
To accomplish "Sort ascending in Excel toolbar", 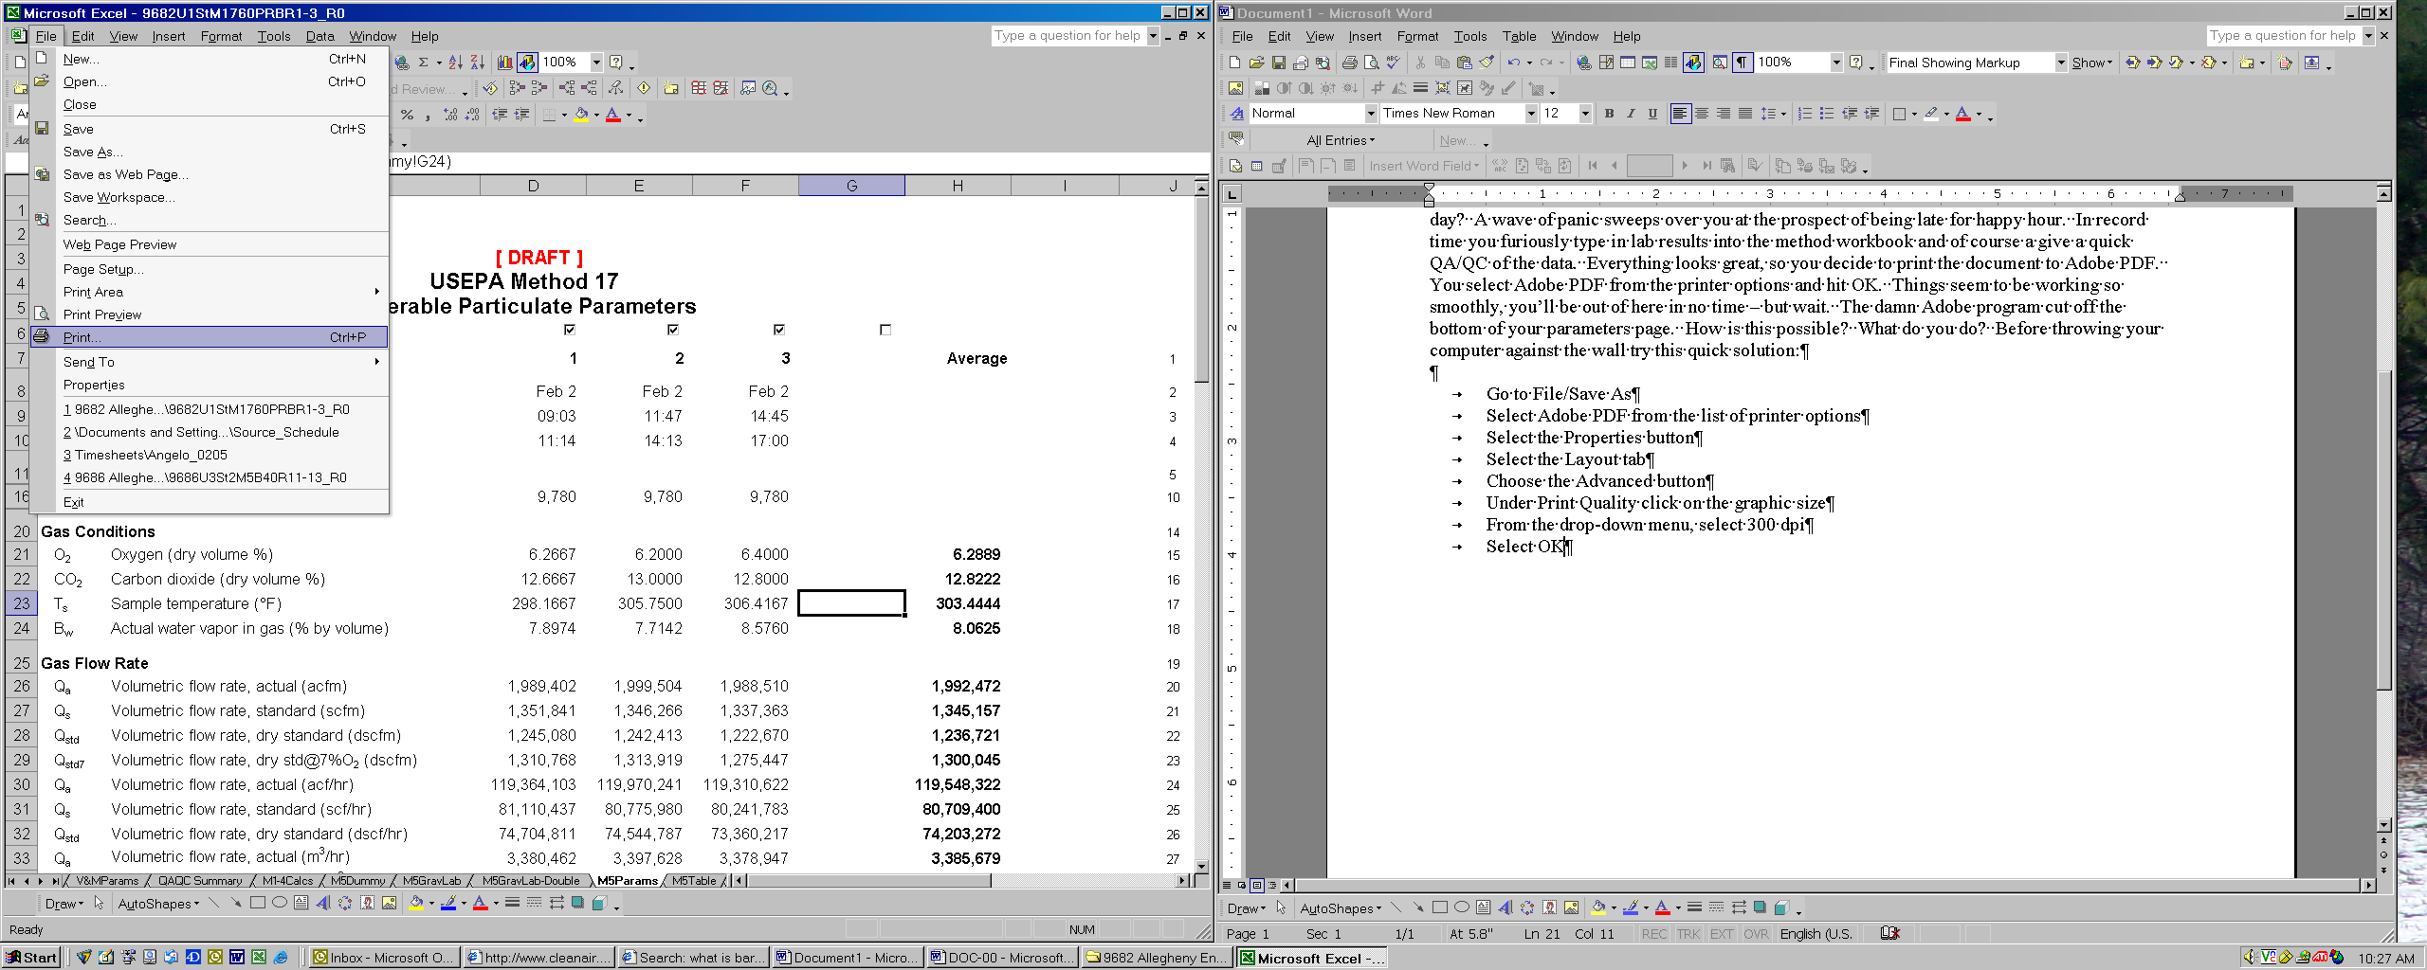I will click(456, 63).
